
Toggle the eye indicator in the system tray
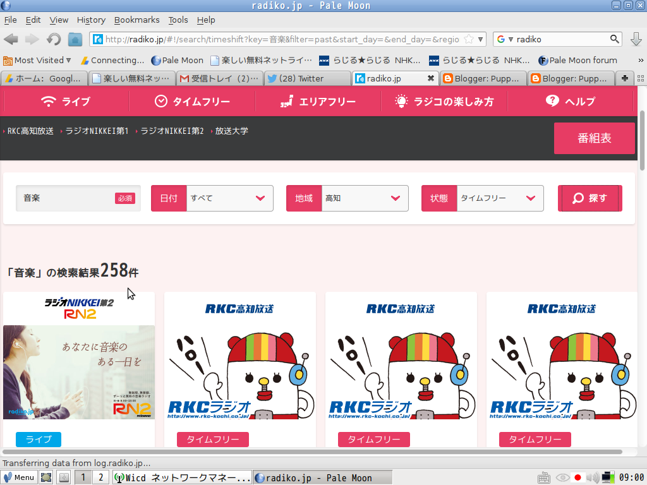point(562,477)
